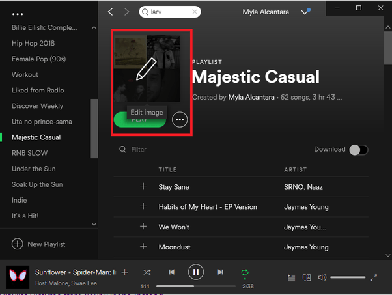Open creator link Myla Alcantara under the title

pyautogui.click(x=251, y=97)
